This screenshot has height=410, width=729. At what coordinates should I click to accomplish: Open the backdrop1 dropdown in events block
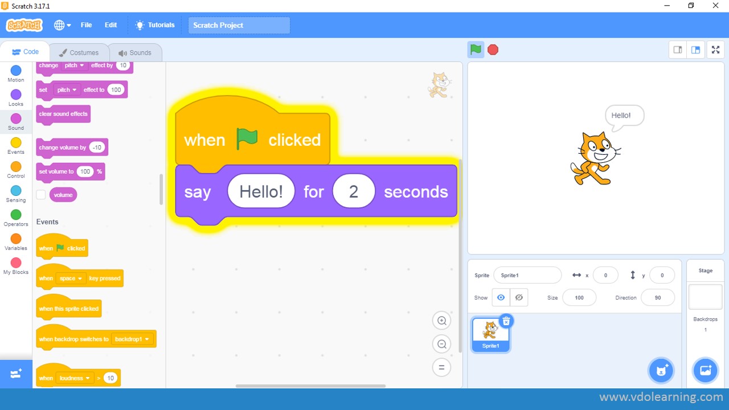(133, 339)
